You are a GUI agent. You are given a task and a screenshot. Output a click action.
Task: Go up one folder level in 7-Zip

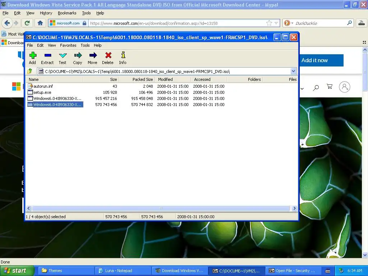click(x=30, y=71)
